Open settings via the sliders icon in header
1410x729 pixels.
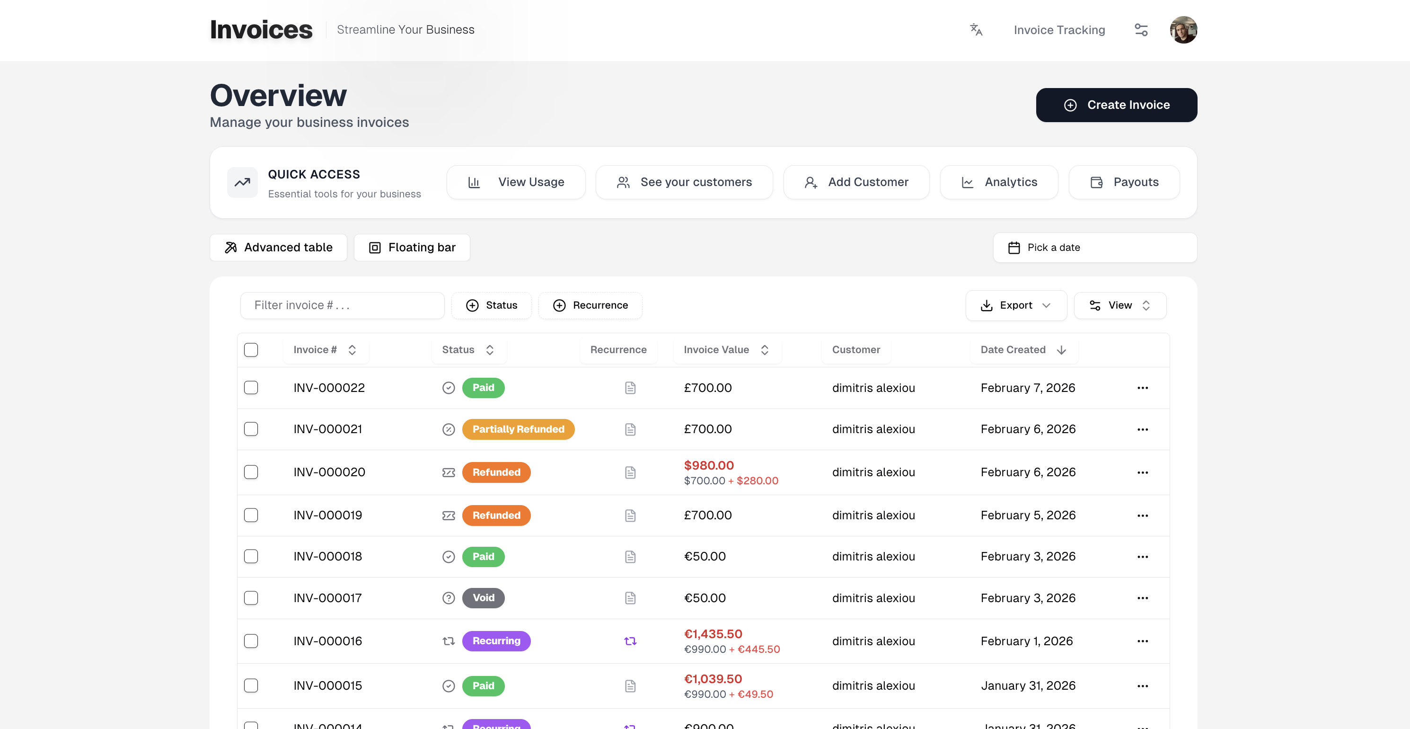pos(1141,29)
